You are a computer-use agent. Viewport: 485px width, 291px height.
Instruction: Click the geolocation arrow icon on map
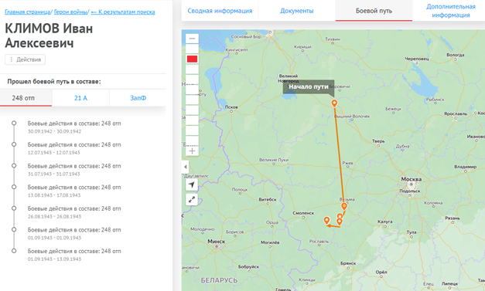pos(192,184)
